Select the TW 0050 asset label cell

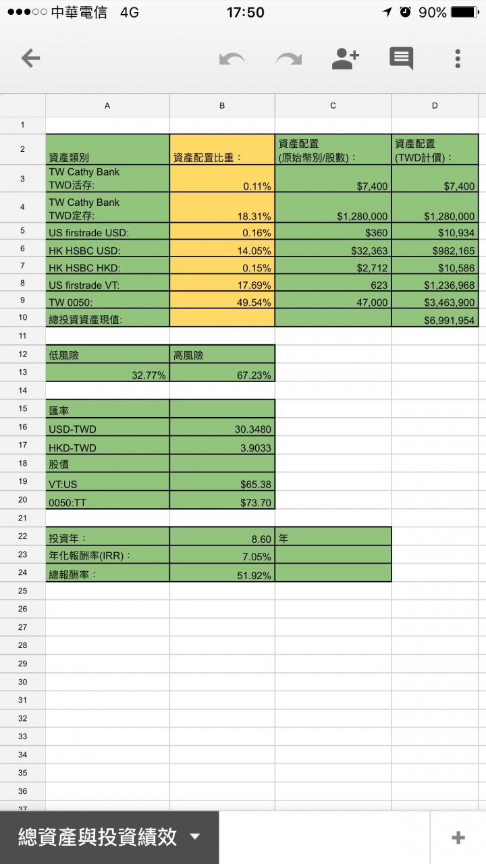(107, 301)
